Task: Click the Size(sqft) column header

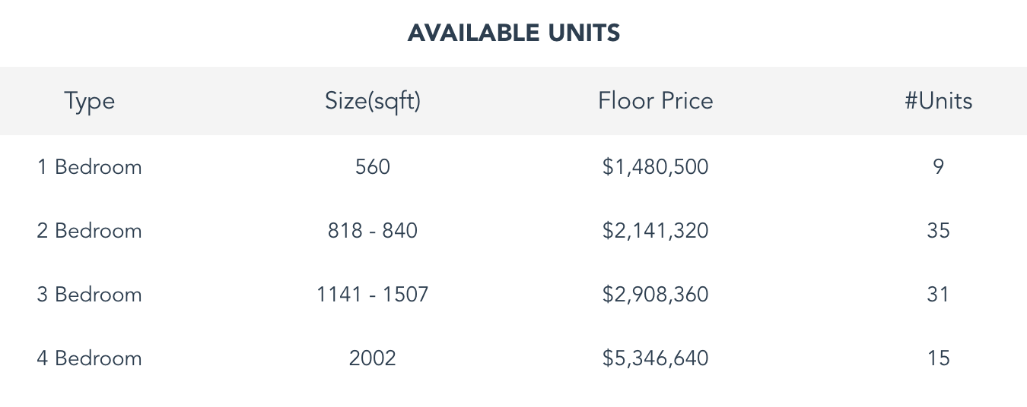Action: click(x=373, y=101)
